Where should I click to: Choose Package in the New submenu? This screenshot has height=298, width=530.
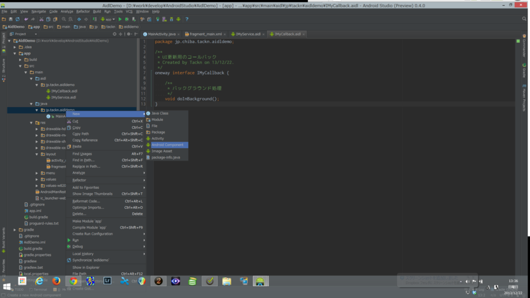point(167,132)
